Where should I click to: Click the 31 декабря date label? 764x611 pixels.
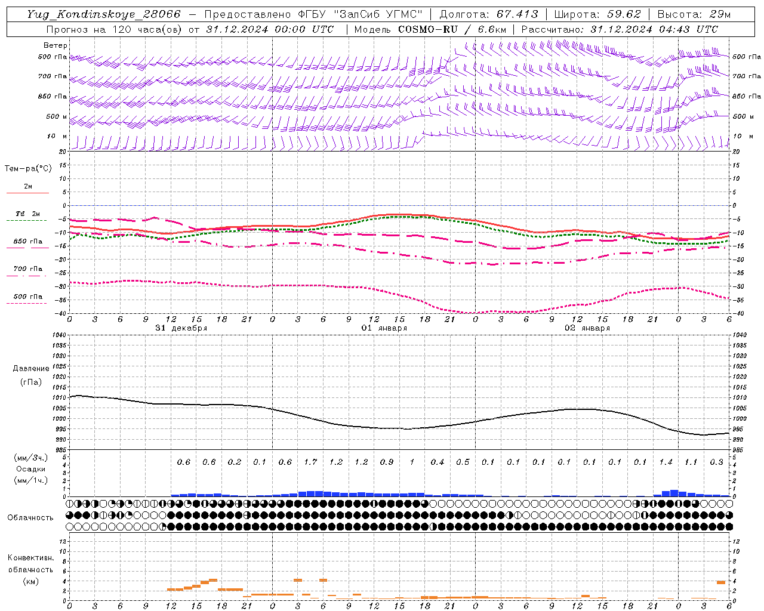click(x=181, y=328)
